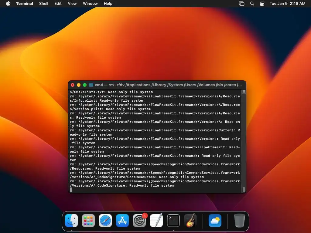Click the Terminal window title text

click(x=168, y=85)
